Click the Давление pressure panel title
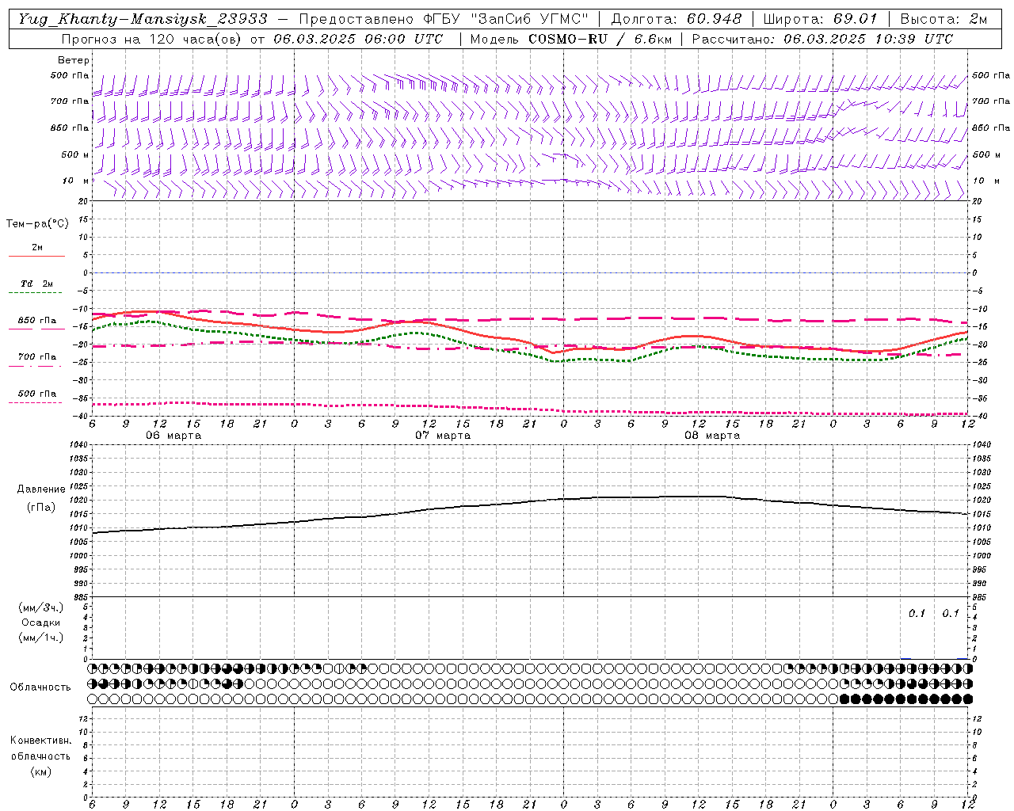Image resolution: width=1014 pixels, height=811 pixels. coord(40,489)
